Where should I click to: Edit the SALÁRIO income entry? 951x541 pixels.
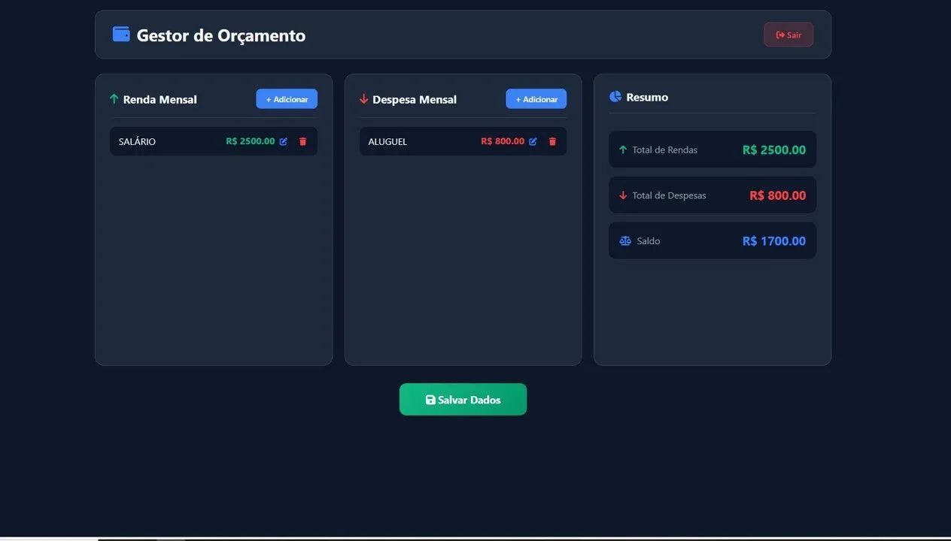(x=284, y=141)
